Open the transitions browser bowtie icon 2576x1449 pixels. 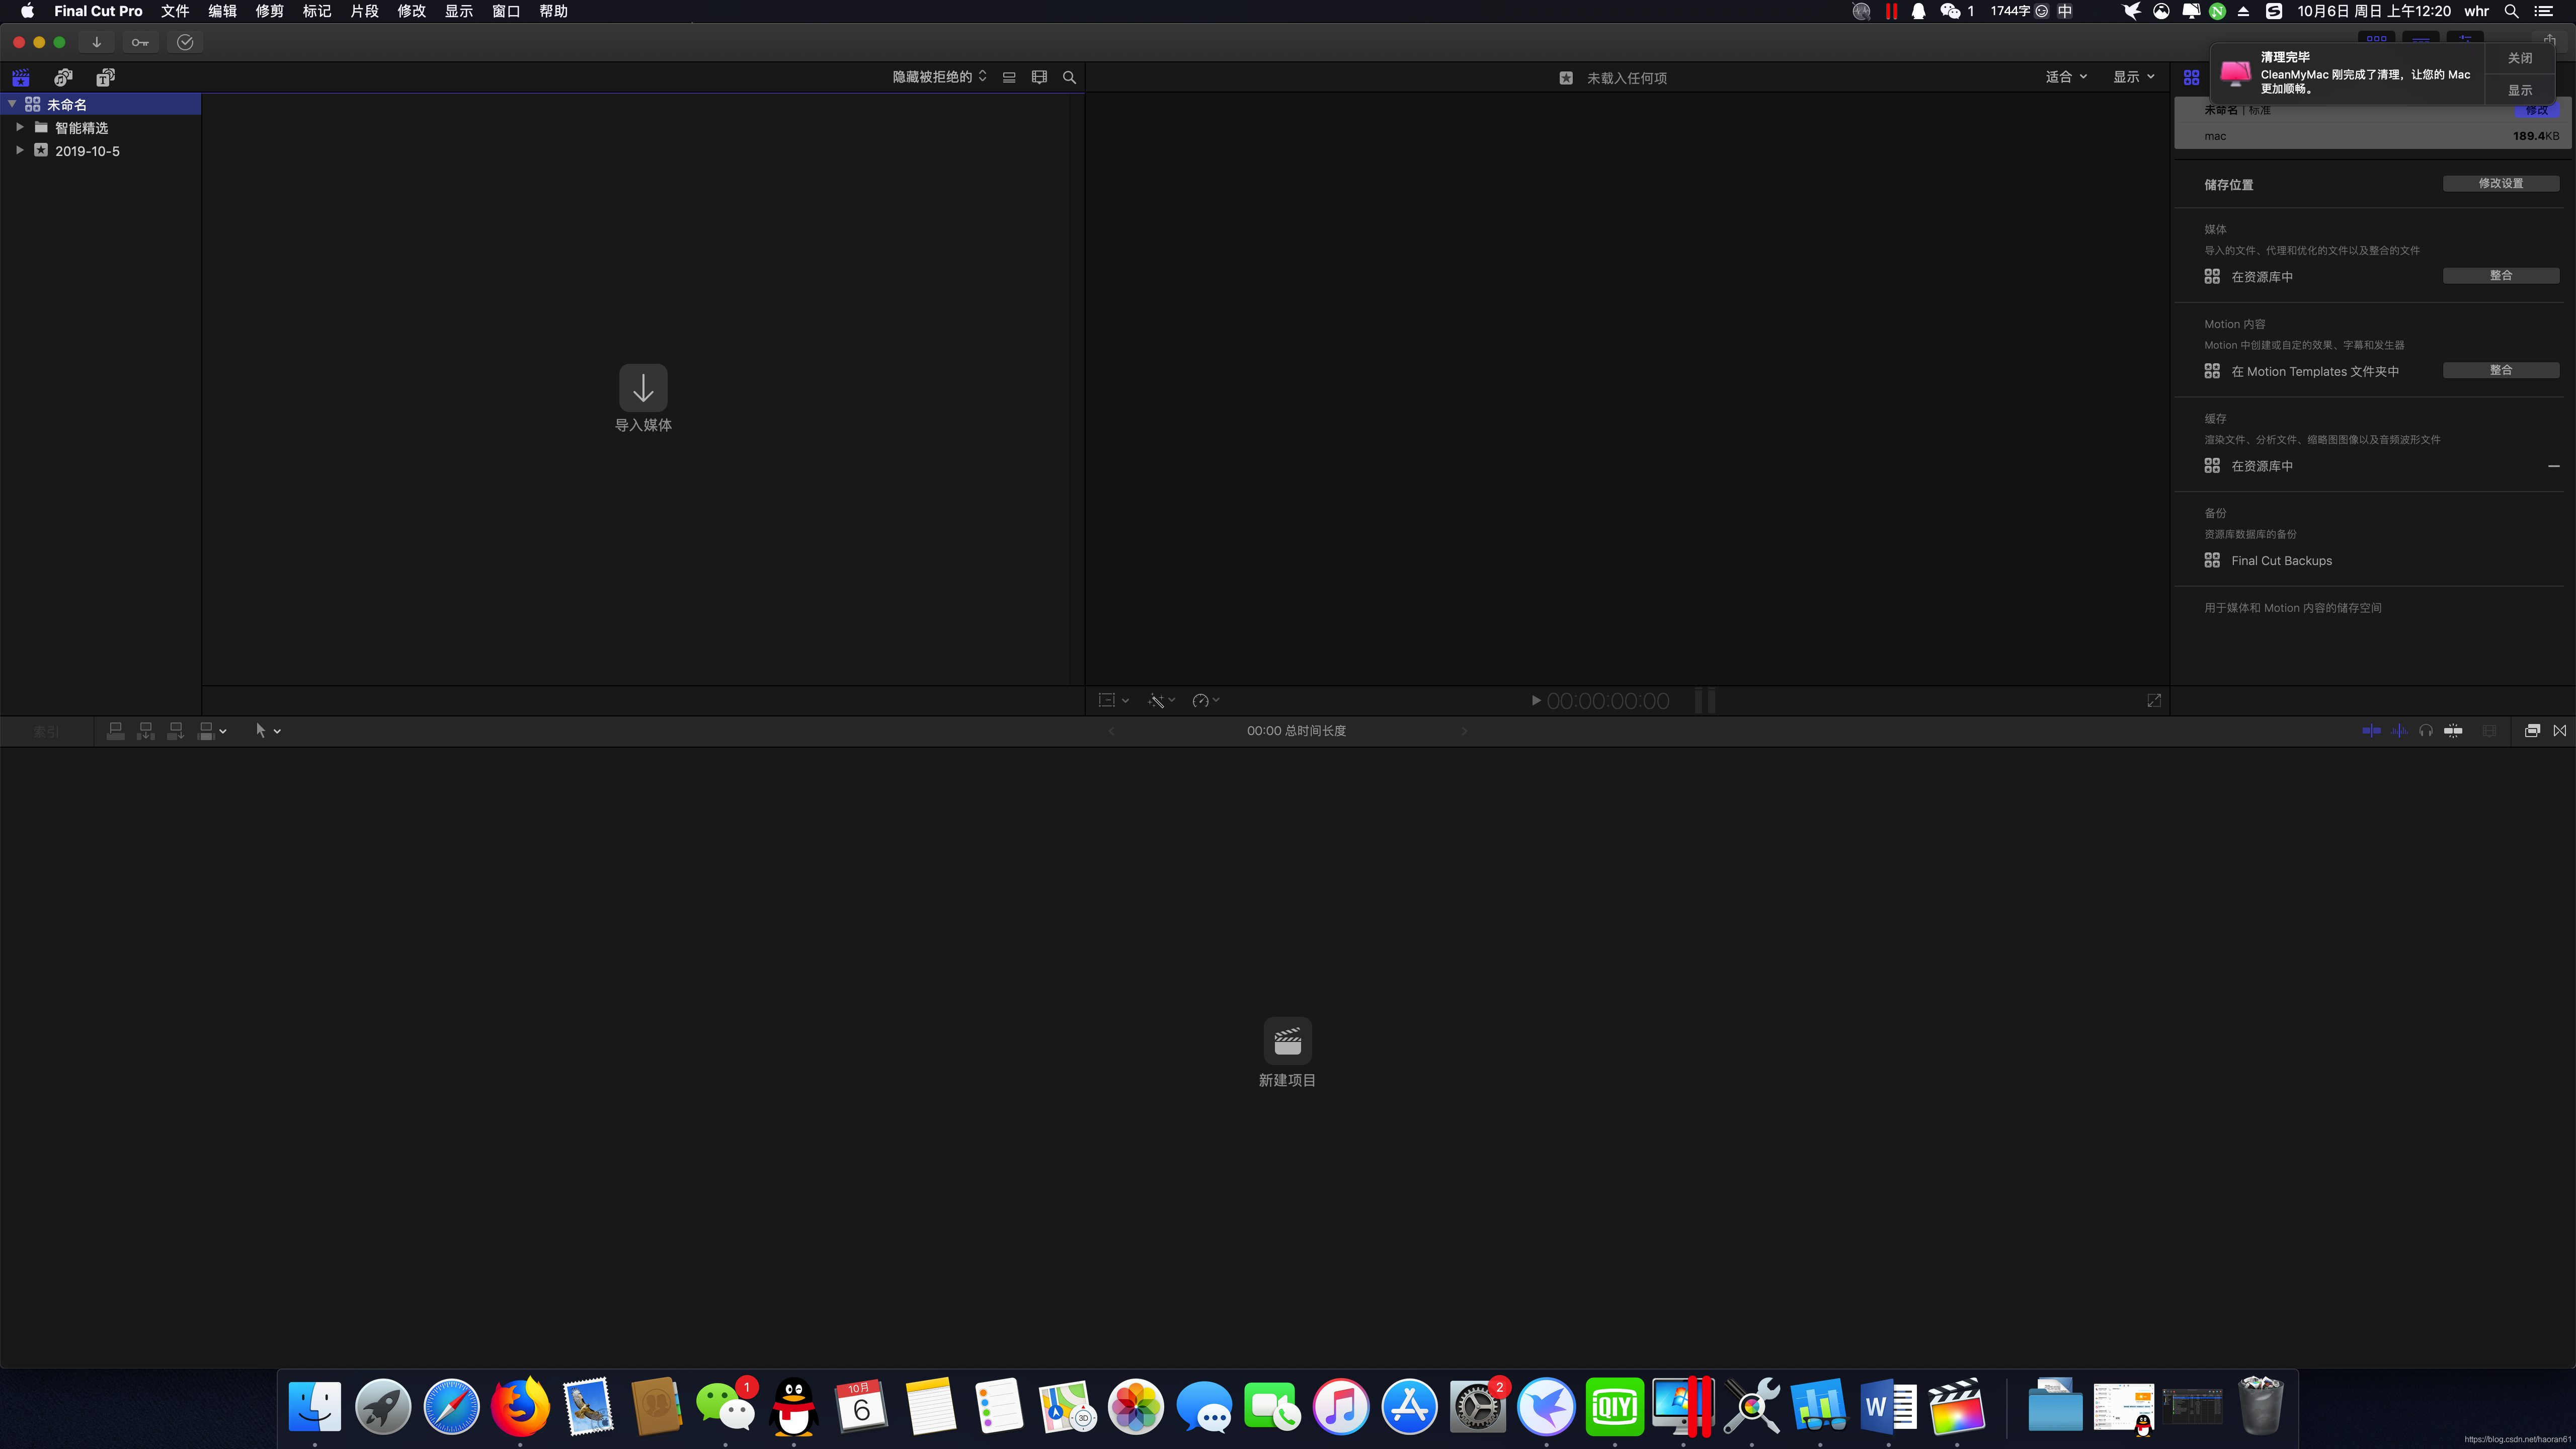click(2560, 731)
